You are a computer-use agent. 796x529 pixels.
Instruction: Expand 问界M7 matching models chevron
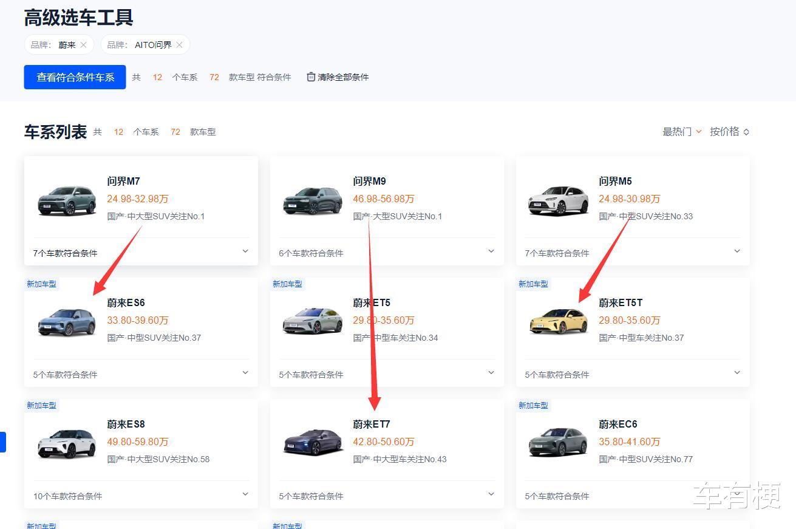(x=245, y=251)
